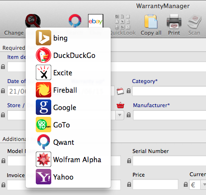206x195 pixels.
Task: Select bing from the search engine menu
Action: coord(68,38)
